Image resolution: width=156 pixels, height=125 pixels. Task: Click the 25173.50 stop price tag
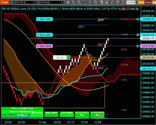[x=148, y=46]
